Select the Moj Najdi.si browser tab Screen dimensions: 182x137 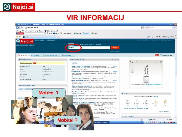tap(39, 37)
